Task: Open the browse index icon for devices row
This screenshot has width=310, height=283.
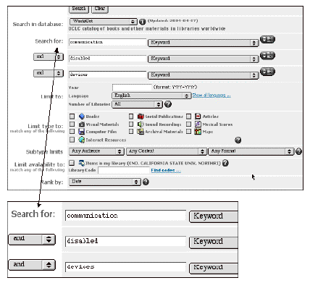Action: [x=267, y=72]
